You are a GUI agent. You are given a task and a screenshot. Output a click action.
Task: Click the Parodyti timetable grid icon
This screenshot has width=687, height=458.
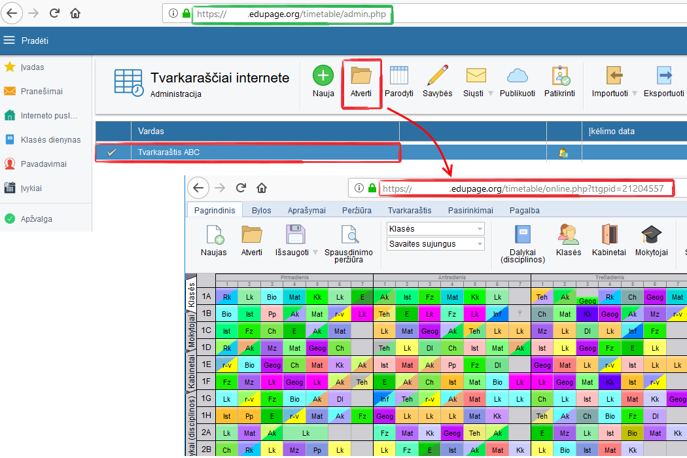point(398,76)
